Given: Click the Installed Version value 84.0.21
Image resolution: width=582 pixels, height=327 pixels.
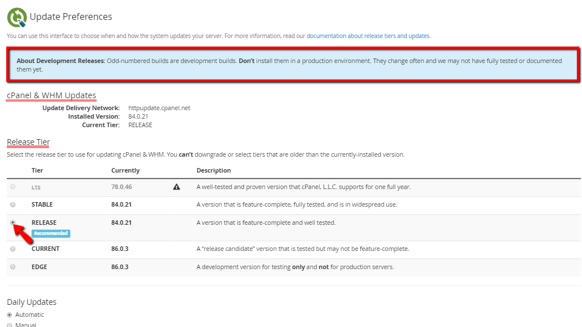Looking at the screenshot, I should click(x=138, y=116).
